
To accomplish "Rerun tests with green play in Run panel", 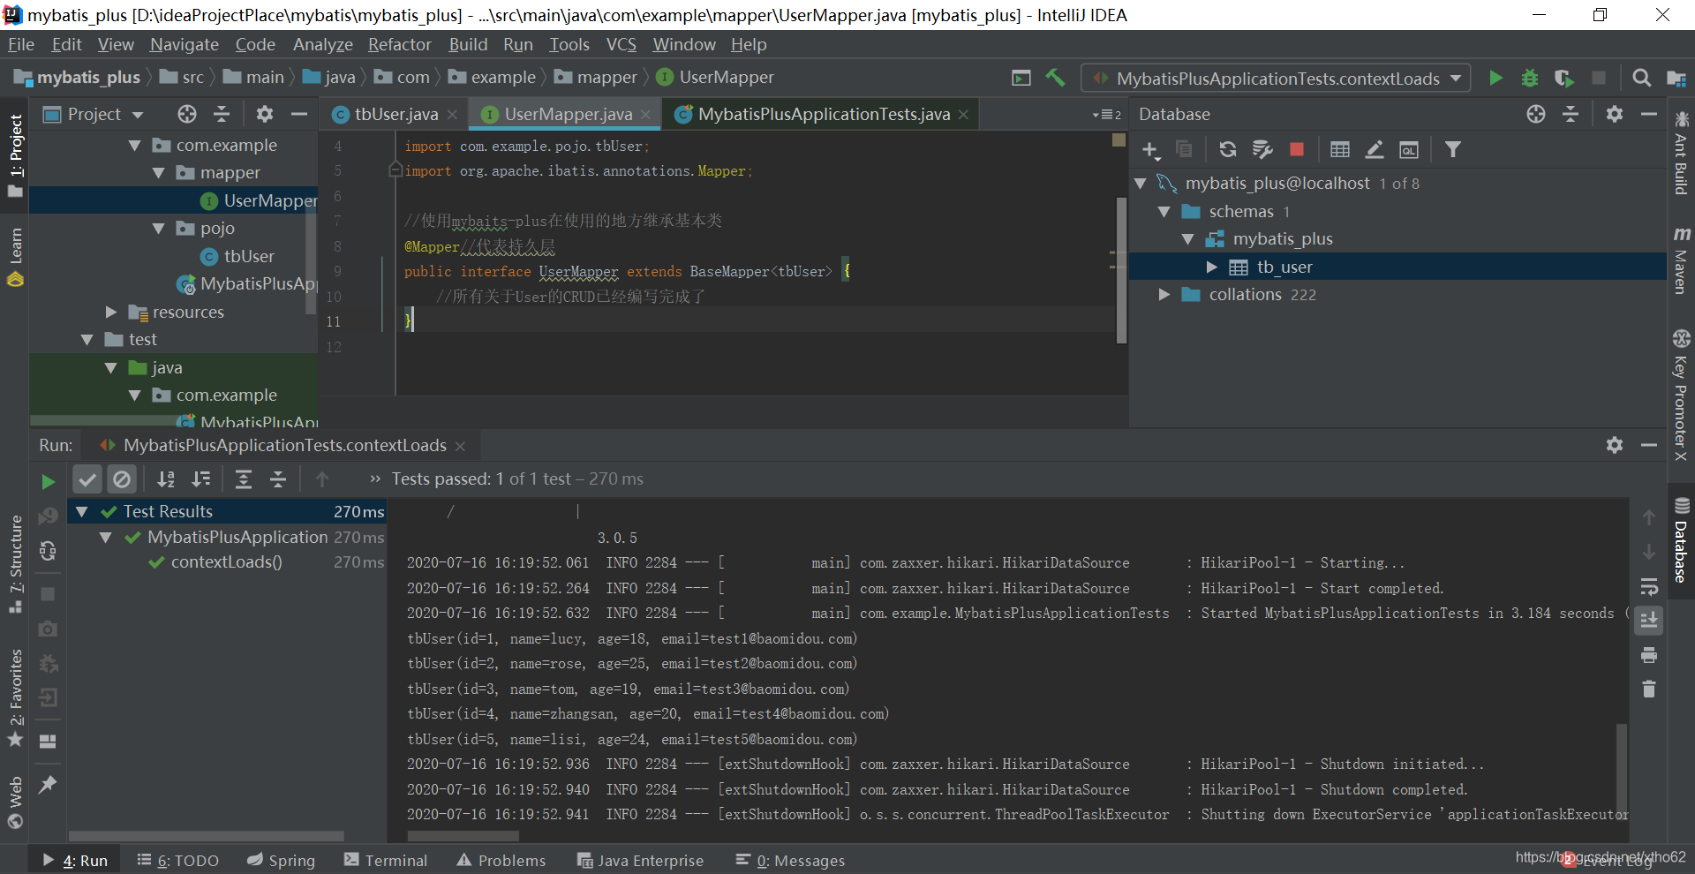I will tap(48, 481).
